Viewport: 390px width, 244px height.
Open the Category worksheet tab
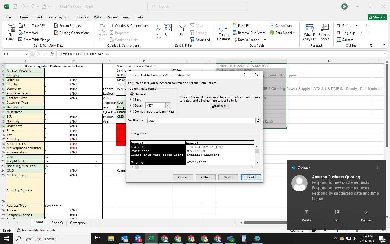pyautogui.click(x=78, y=223)
